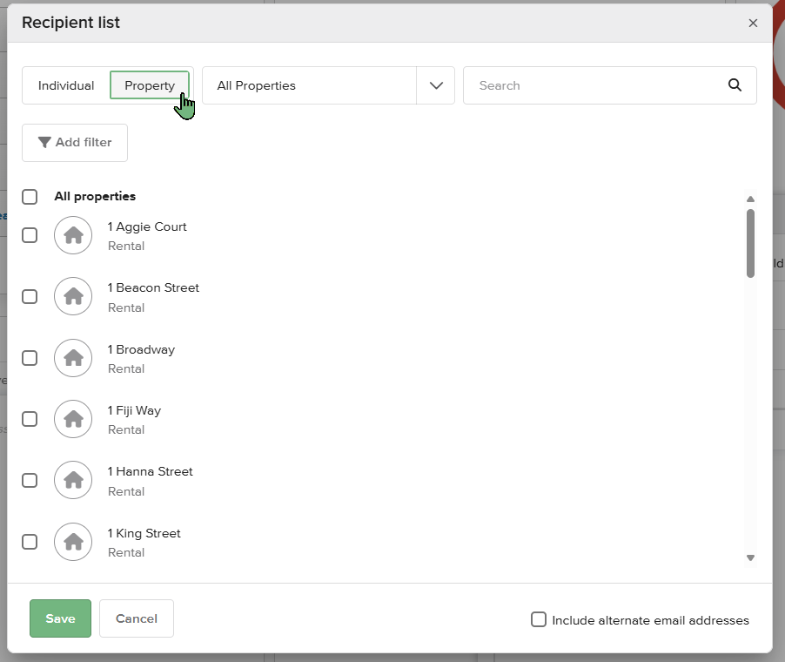785x662 pixels.
Task: Click the 1 Broadway home icon
Action: point(72,358)
